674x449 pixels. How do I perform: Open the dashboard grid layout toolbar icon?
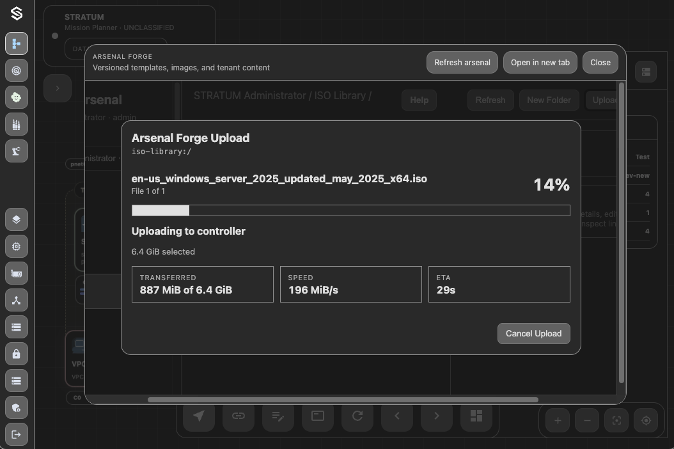(476, 416)
